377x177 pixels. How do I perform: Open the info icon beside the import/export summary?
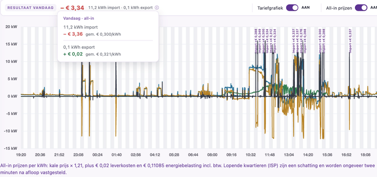157,8
